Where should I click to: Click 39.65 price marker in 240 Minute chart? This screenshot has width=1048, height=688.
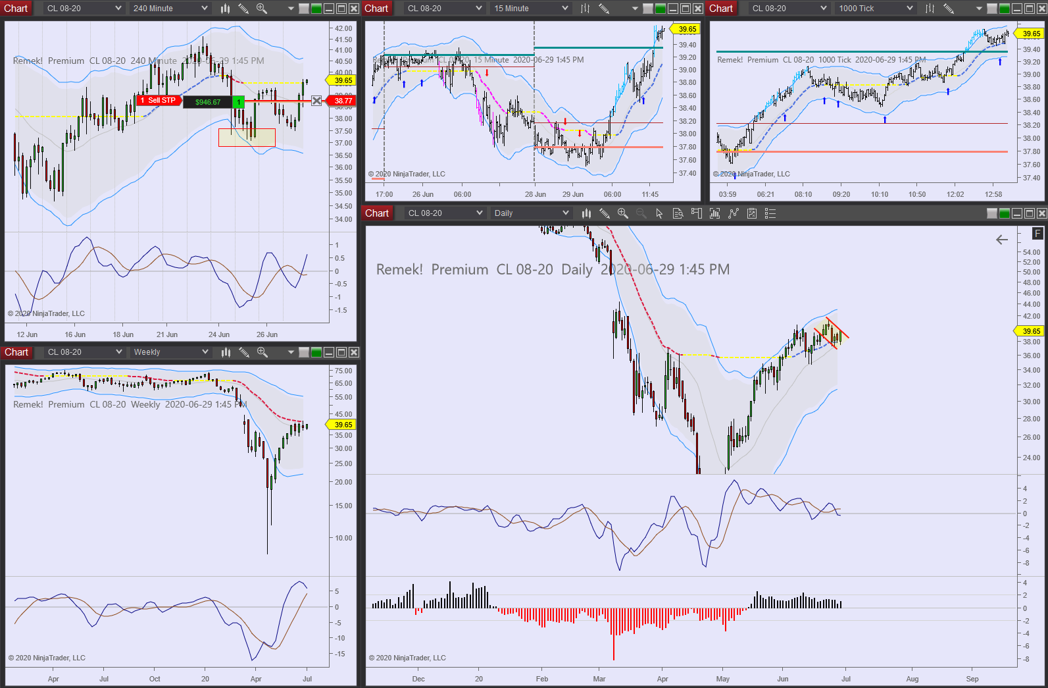[x=341, y=80]
